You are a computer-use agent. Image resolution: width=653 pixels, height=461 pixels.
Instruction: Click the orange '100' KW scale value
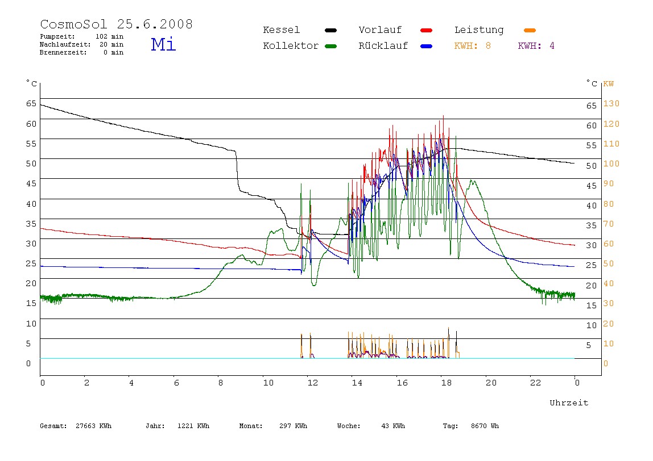pyautogui.click(x=611, y=164)
